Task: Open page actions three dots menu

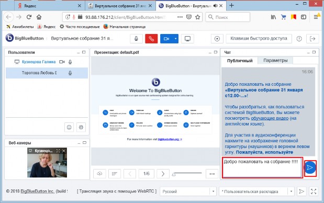Action: tap(180, 17)
